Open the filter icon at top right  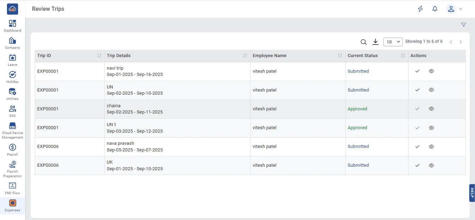pos(463,25)
